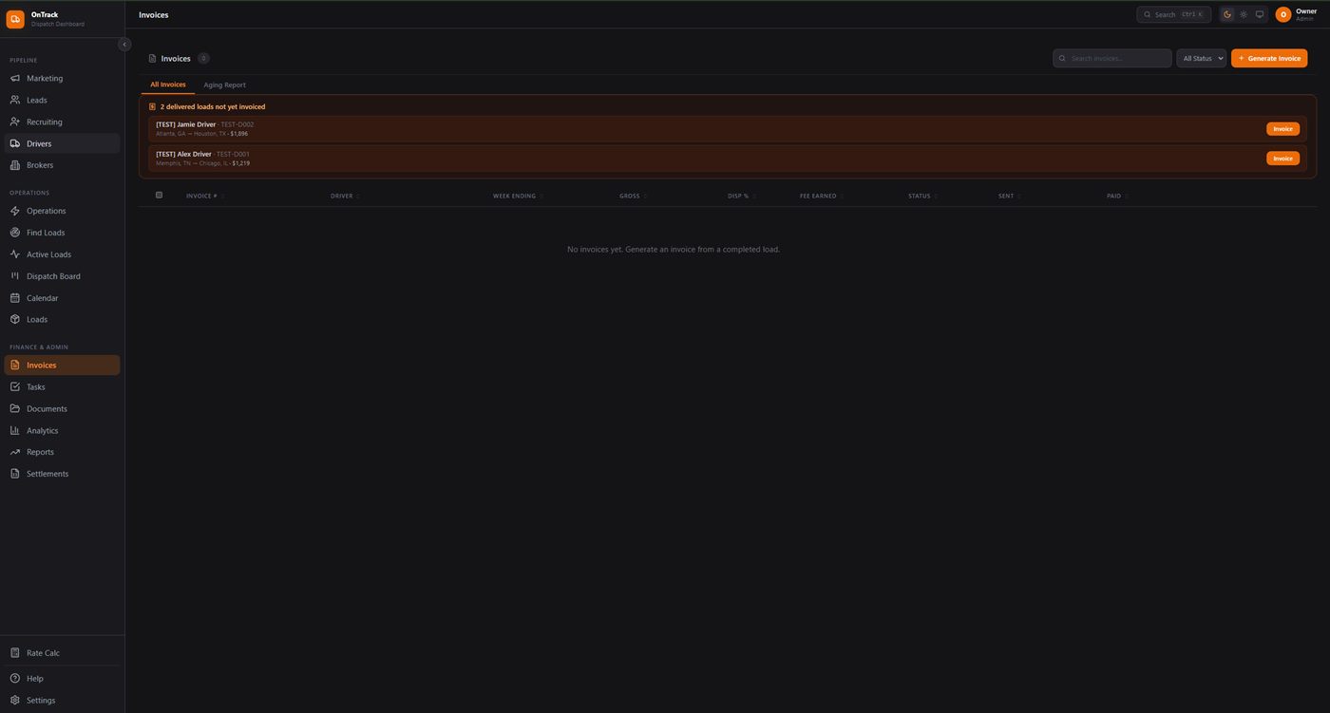Open the All Status dropdown
Image resolution: width=1330 pixels, height=713 pixels.
tap(1202, 58)
